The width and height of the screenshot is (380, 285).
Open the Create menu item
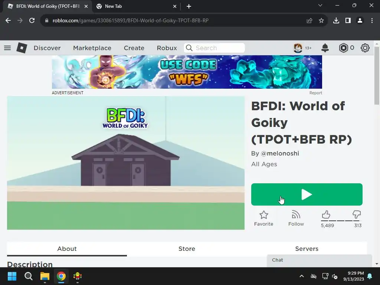[134, 48]
